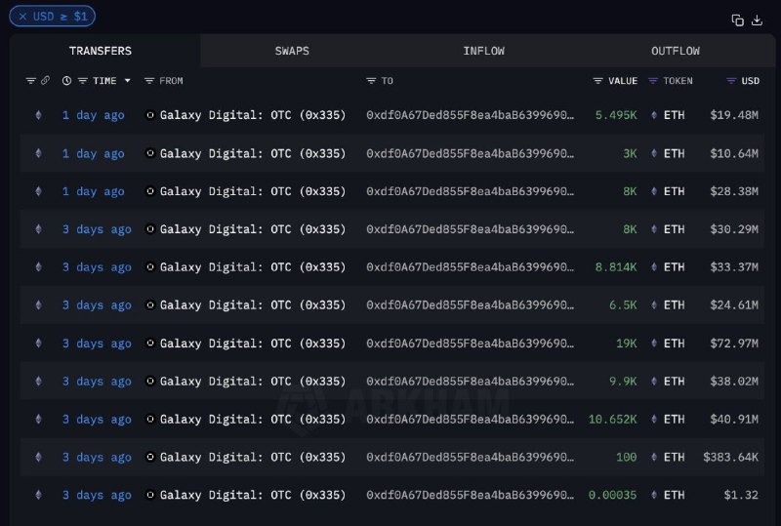Click the copy icon at top right
Viewport: 781px width, 526px height.
point(737,20)
